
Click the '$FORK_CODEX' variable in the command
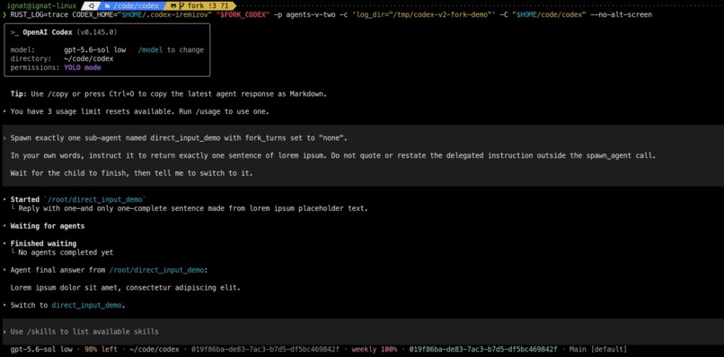tap(243, 14)
